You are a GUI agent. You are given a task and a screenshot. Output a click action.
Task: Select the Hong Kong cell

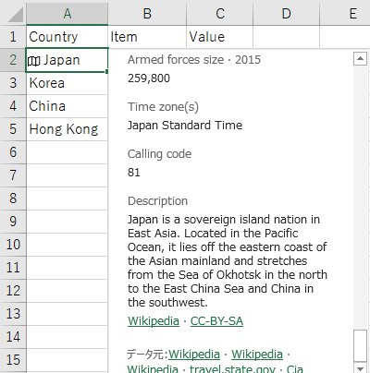(x=68, y=129)
